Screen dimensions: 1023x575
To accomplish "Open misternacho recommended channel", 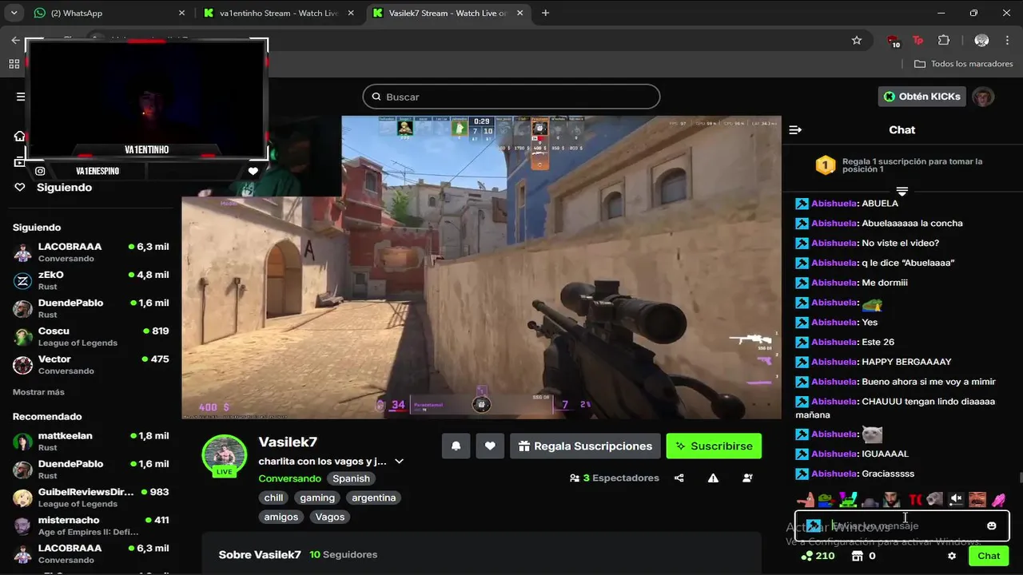I will click(x=91, y=525).
